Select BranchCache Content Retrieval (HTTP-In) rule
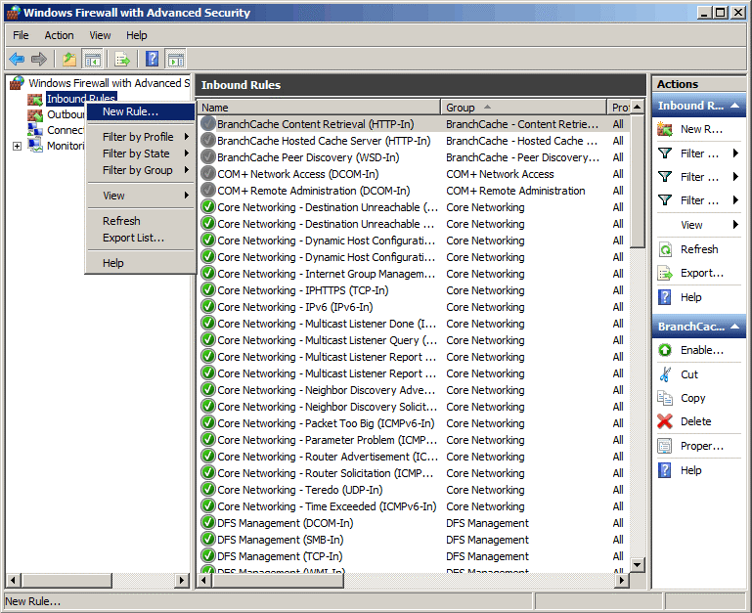The height and width of the screenshot is (613, 752). pos(414,124)
